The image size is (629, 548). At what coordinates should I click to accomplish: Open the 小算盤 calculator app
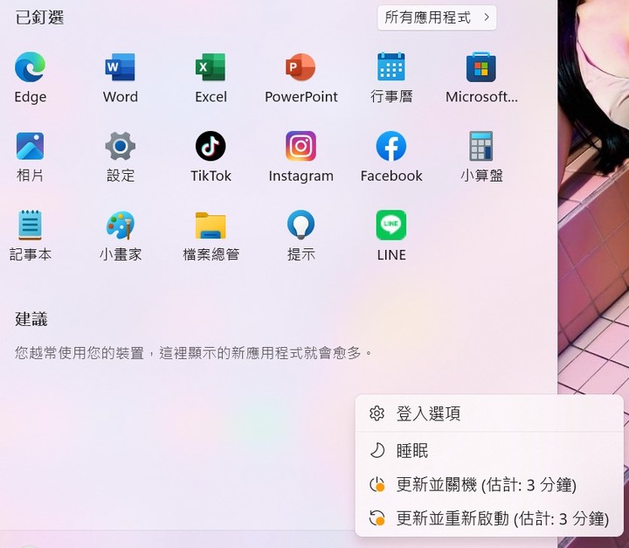click(481, 146)
